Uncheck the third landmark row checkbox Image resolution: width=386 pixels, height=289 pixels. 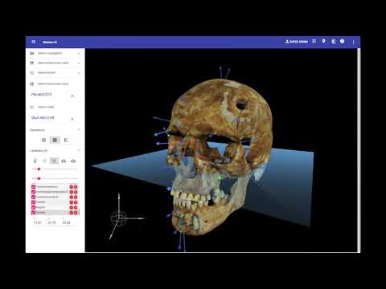[x=34, y=197]
